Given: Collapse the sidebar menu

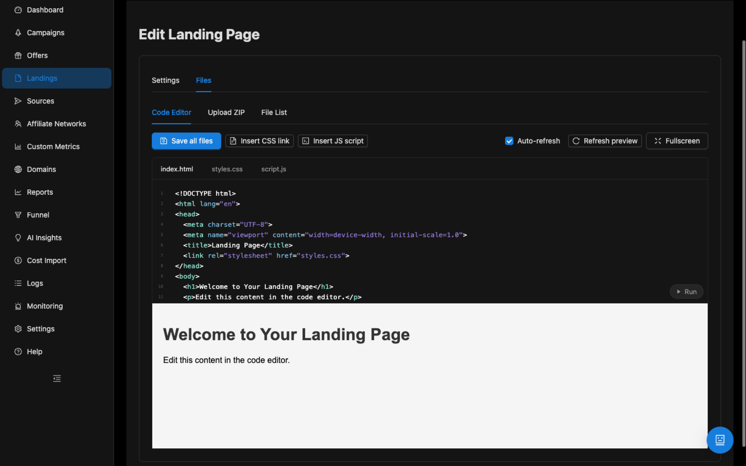Looking at the screenshot, I should [x=57, y=378].
